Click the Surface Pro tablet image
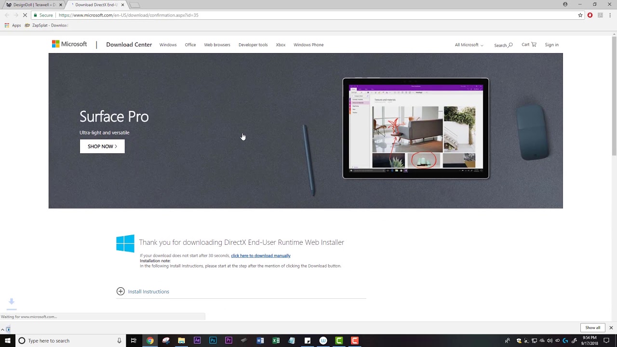 point(416,128)
